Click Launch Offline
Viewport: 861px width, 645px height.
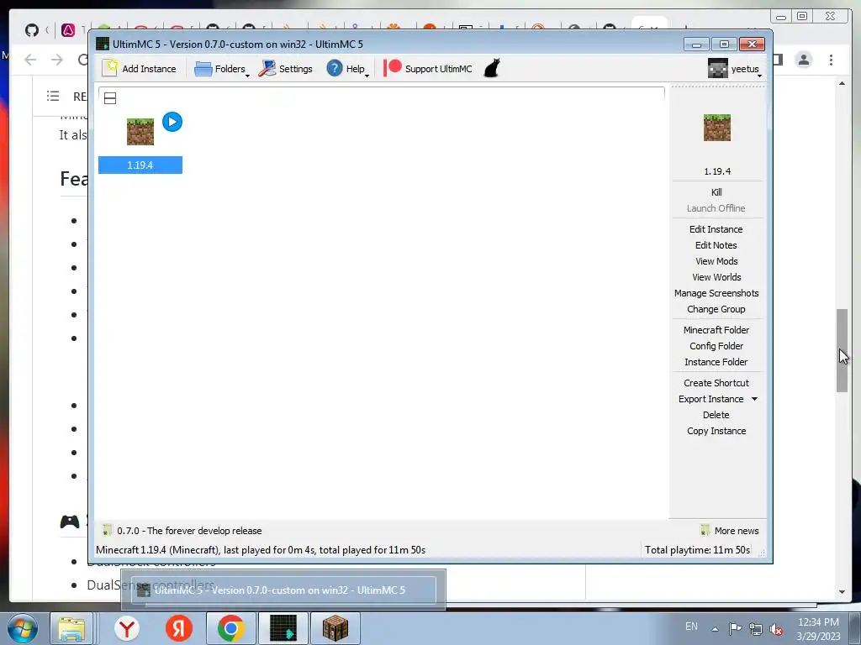(x=716, y=208)
